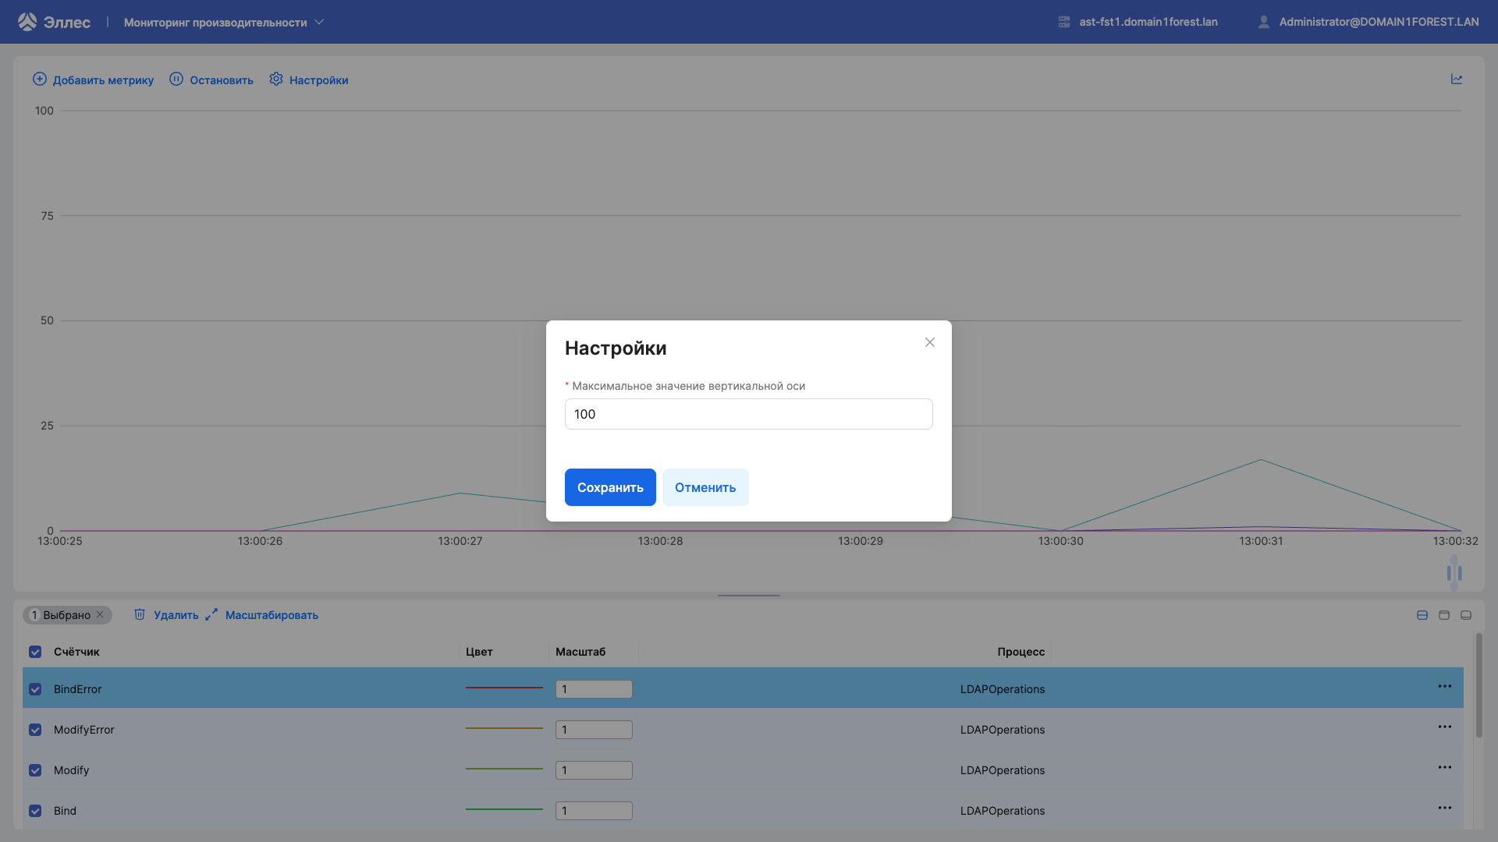Click the last panel layout icon
This screenshot has height=842, width=1498.
pos(1466,615)
